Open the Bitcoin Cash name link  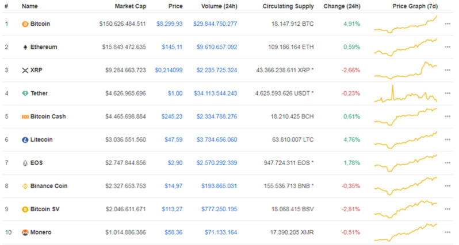tap(48, 116)
